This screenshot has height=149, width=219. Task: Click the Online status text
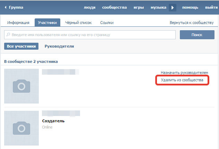click(x=47, y=127)
